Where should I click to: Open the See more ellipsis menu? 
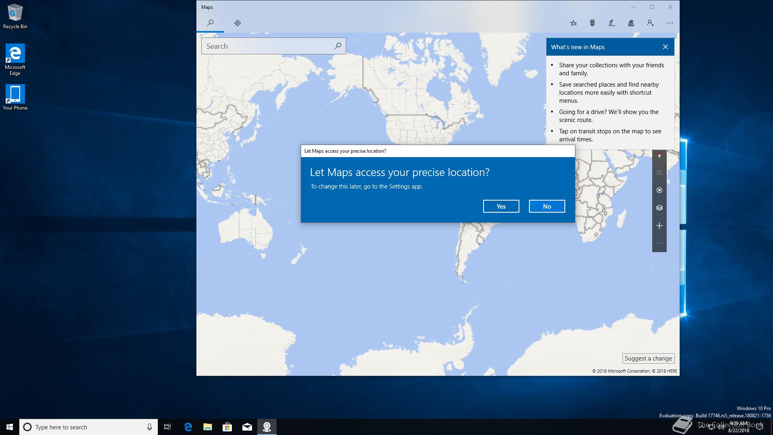670,23
